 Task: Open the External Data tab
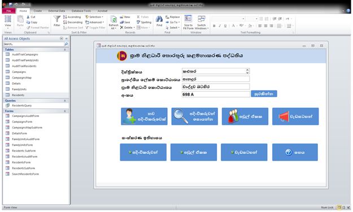(56, 11)
